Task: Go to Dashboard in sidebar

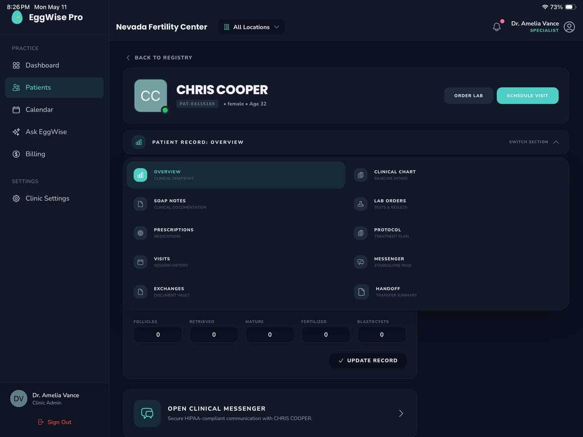Action: point(54,66)
